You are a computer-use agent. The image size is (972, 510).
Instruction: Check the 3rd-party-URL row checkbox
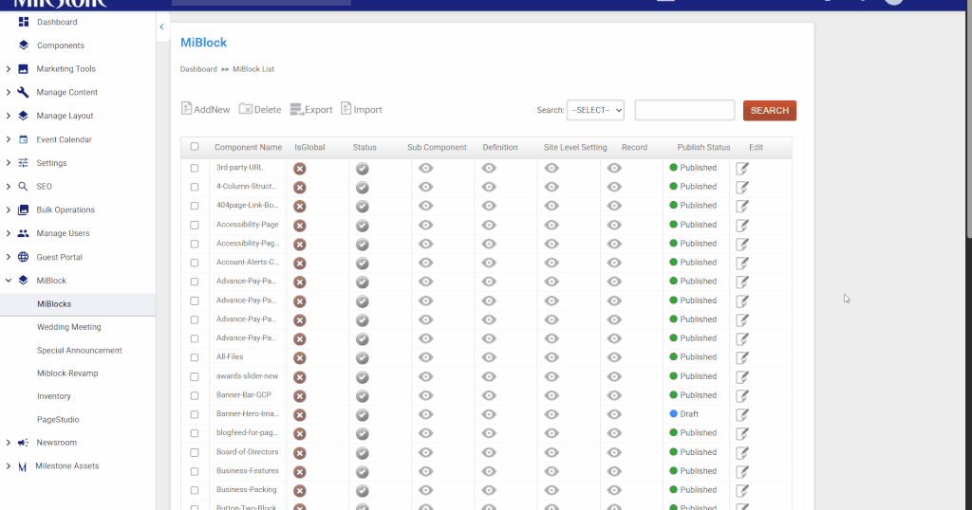click(x=195, y=169)
